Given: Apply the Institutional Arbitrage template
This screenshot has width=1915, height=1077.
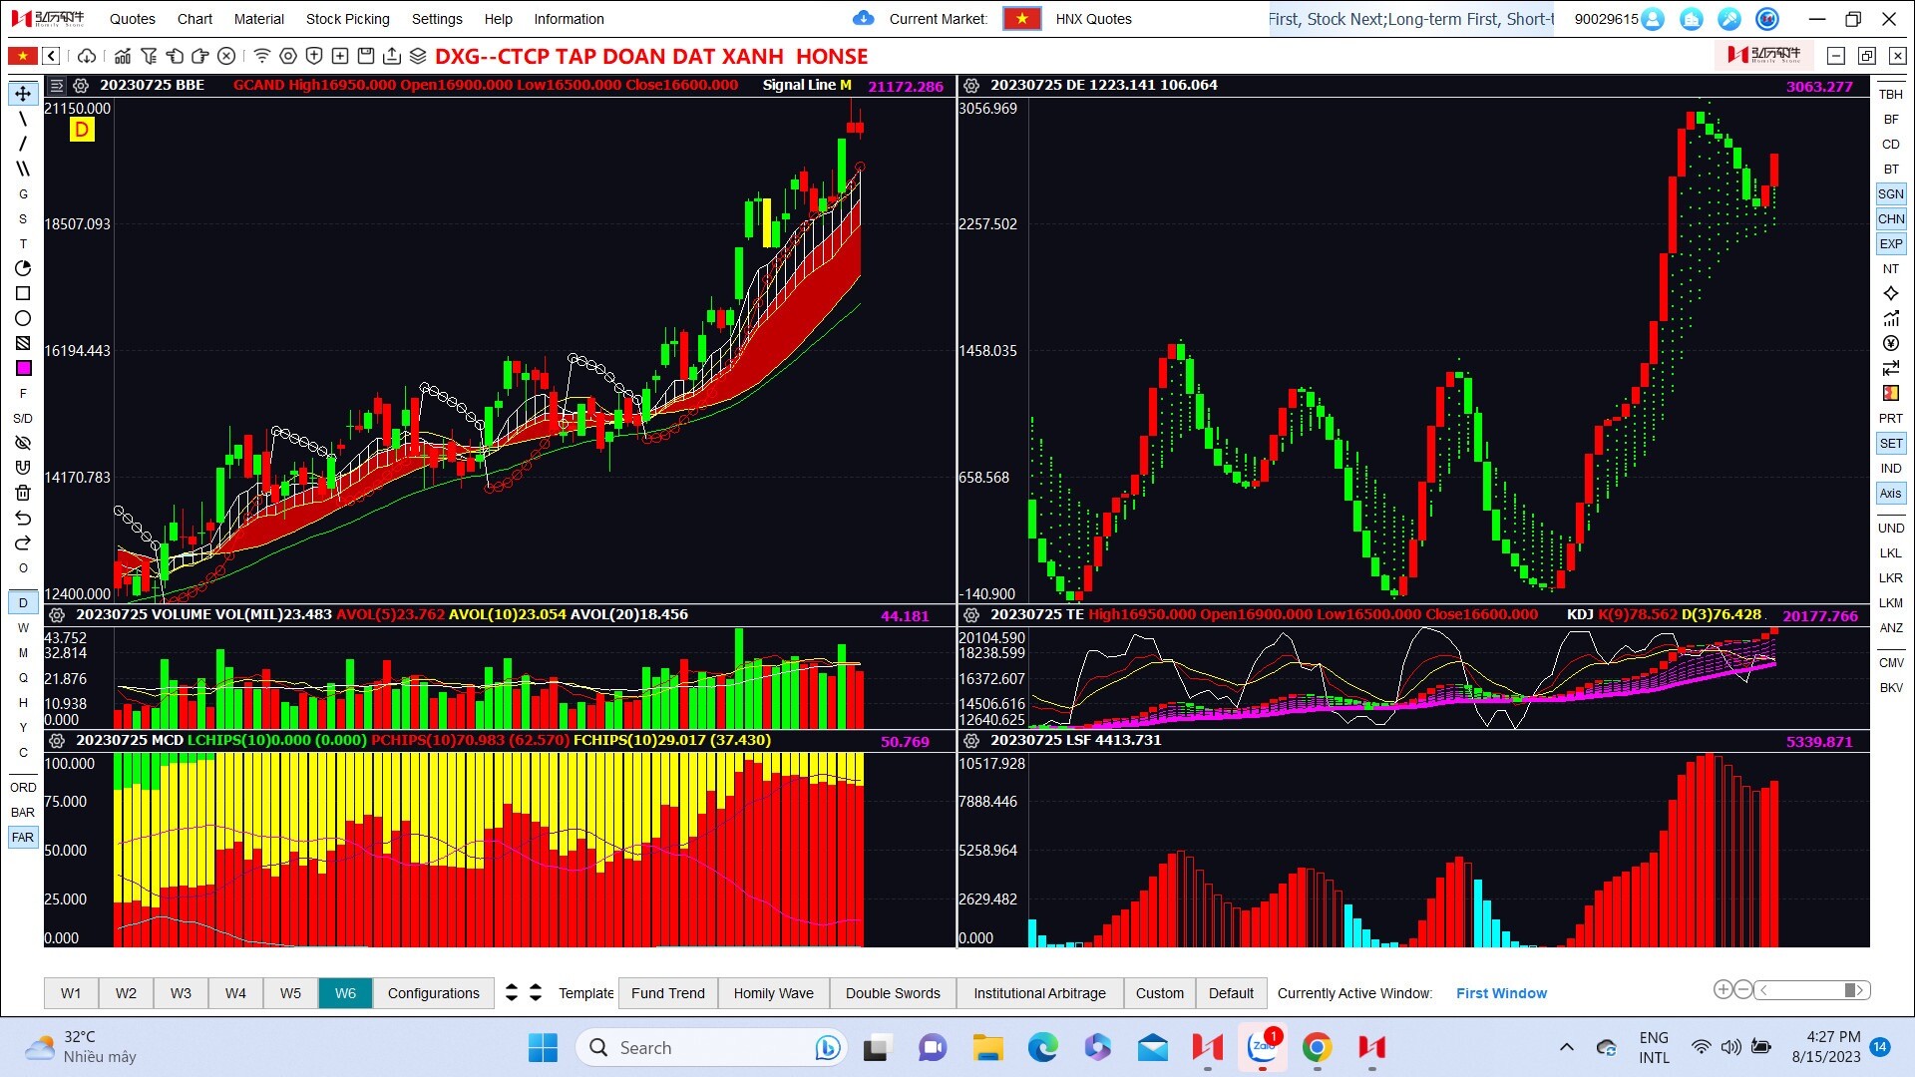Looking at the screenshot, I should pos(1039,993).
